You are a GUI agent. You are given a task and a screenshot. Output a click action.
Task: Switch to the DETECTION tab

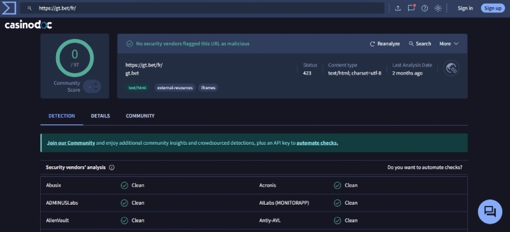[62, 116]
